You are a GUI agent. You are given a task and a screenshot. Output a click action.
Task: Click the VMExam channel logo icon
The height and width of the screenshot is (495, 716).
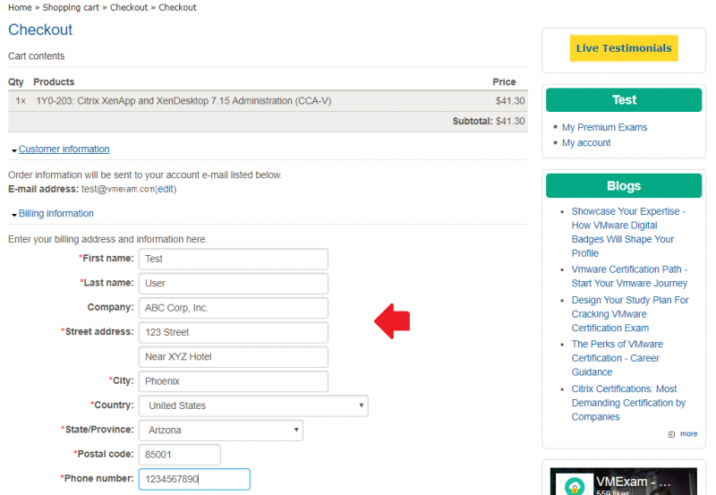tap(571, 486)
